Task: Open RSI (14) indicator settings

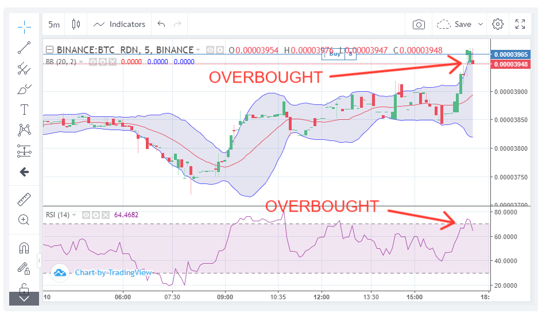Action: tap(96, 215)
